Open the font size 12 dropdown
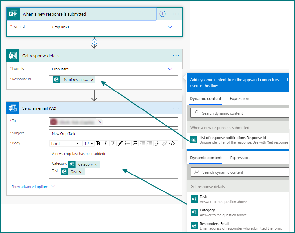 89,144
